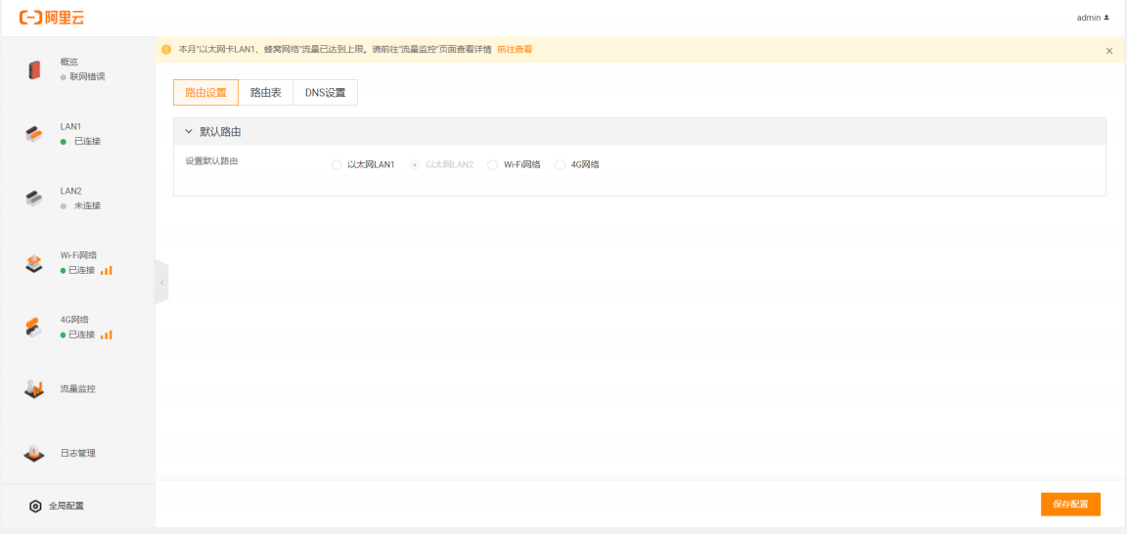Open 4G网络 sidebar icon
Image resolution: width=1127 pixels, height=534 pixels.
click(x=34, y=328)
